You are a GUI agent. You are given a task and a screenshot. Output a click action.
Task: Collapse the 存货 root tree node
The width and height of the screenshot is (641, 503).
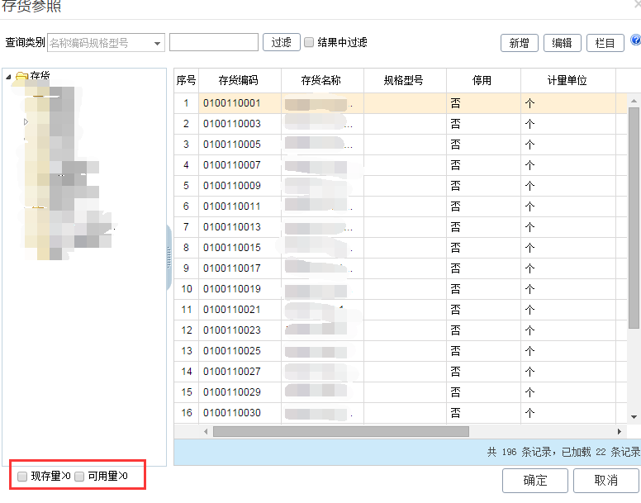coord(8,78)
